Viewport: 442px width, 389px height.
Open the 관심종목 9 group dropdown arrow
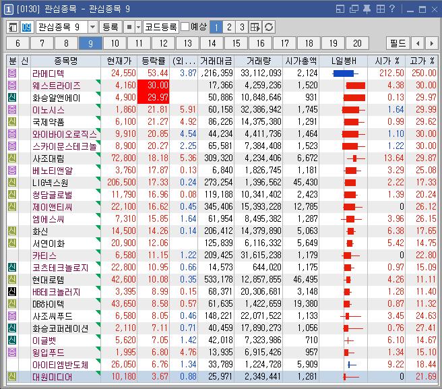point(92,28)
